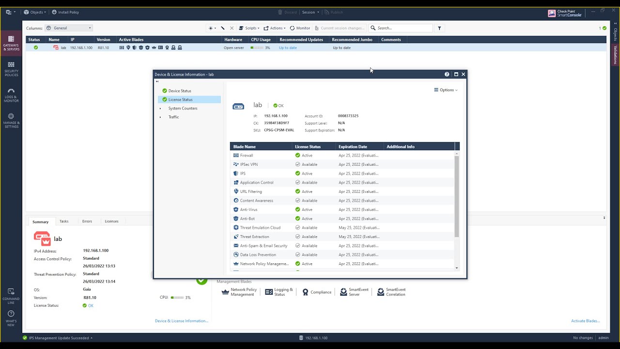Open the Scripts dropdown
Screen dimensions: 620x349
point(249,28)
